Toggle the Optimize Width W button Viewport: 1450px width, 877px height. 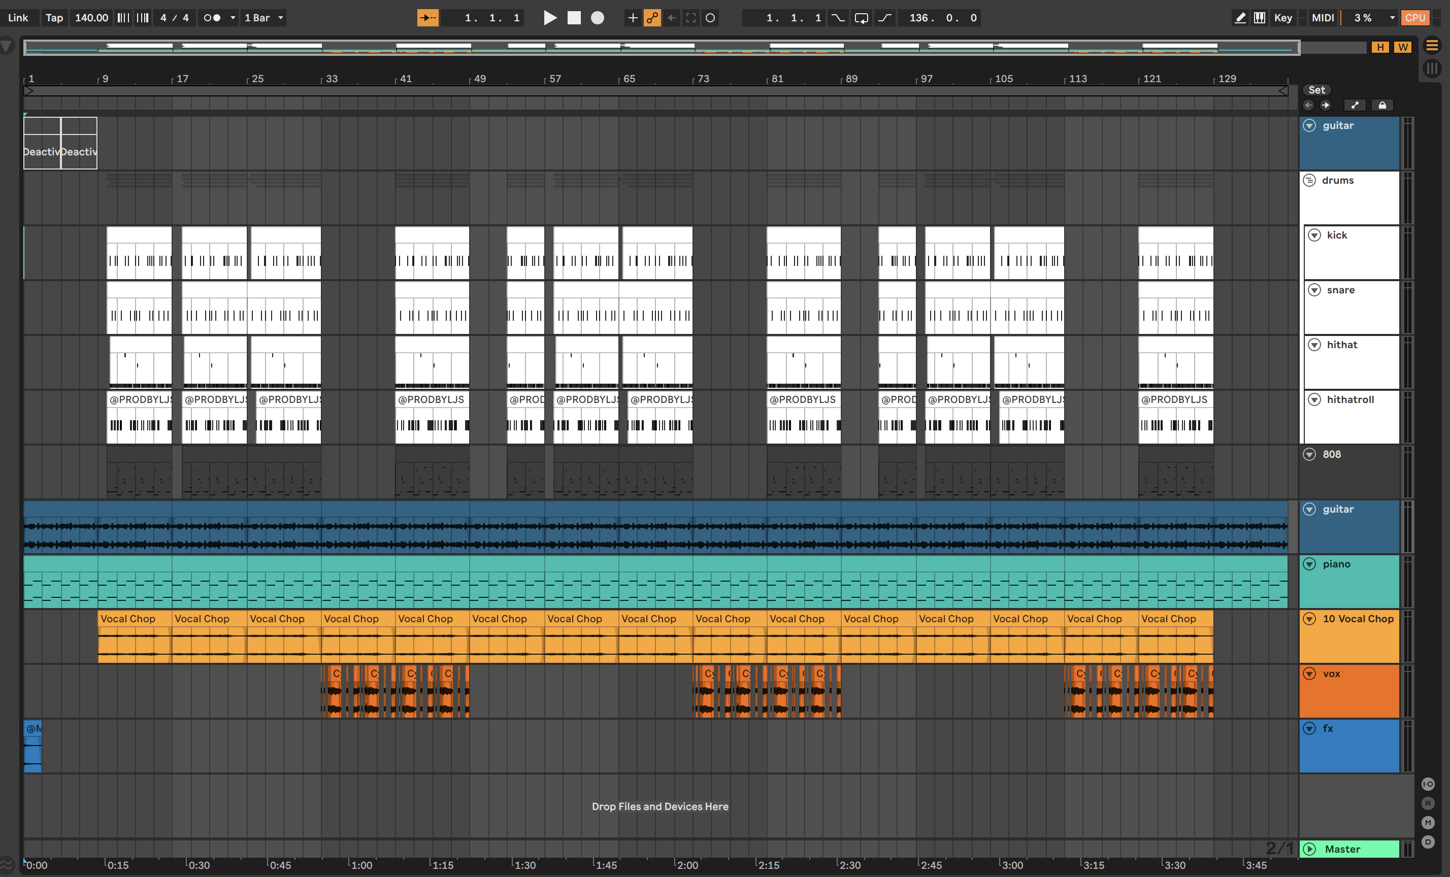tap(1403, 47)
